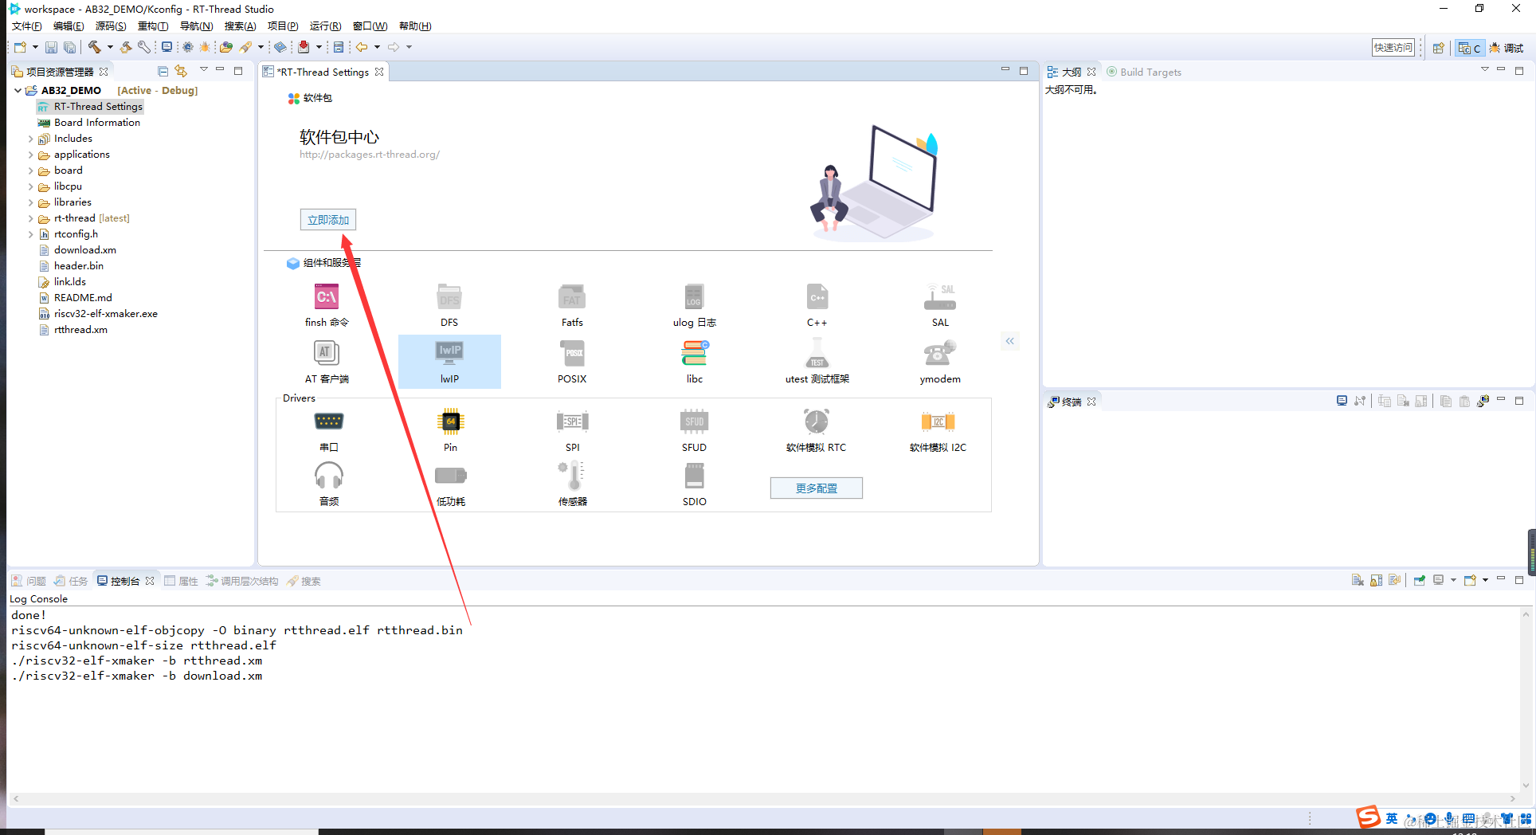This screenshot has width=1536, height=835.
Task: Open the New file dropdown arrow
Action: [35, 47]
